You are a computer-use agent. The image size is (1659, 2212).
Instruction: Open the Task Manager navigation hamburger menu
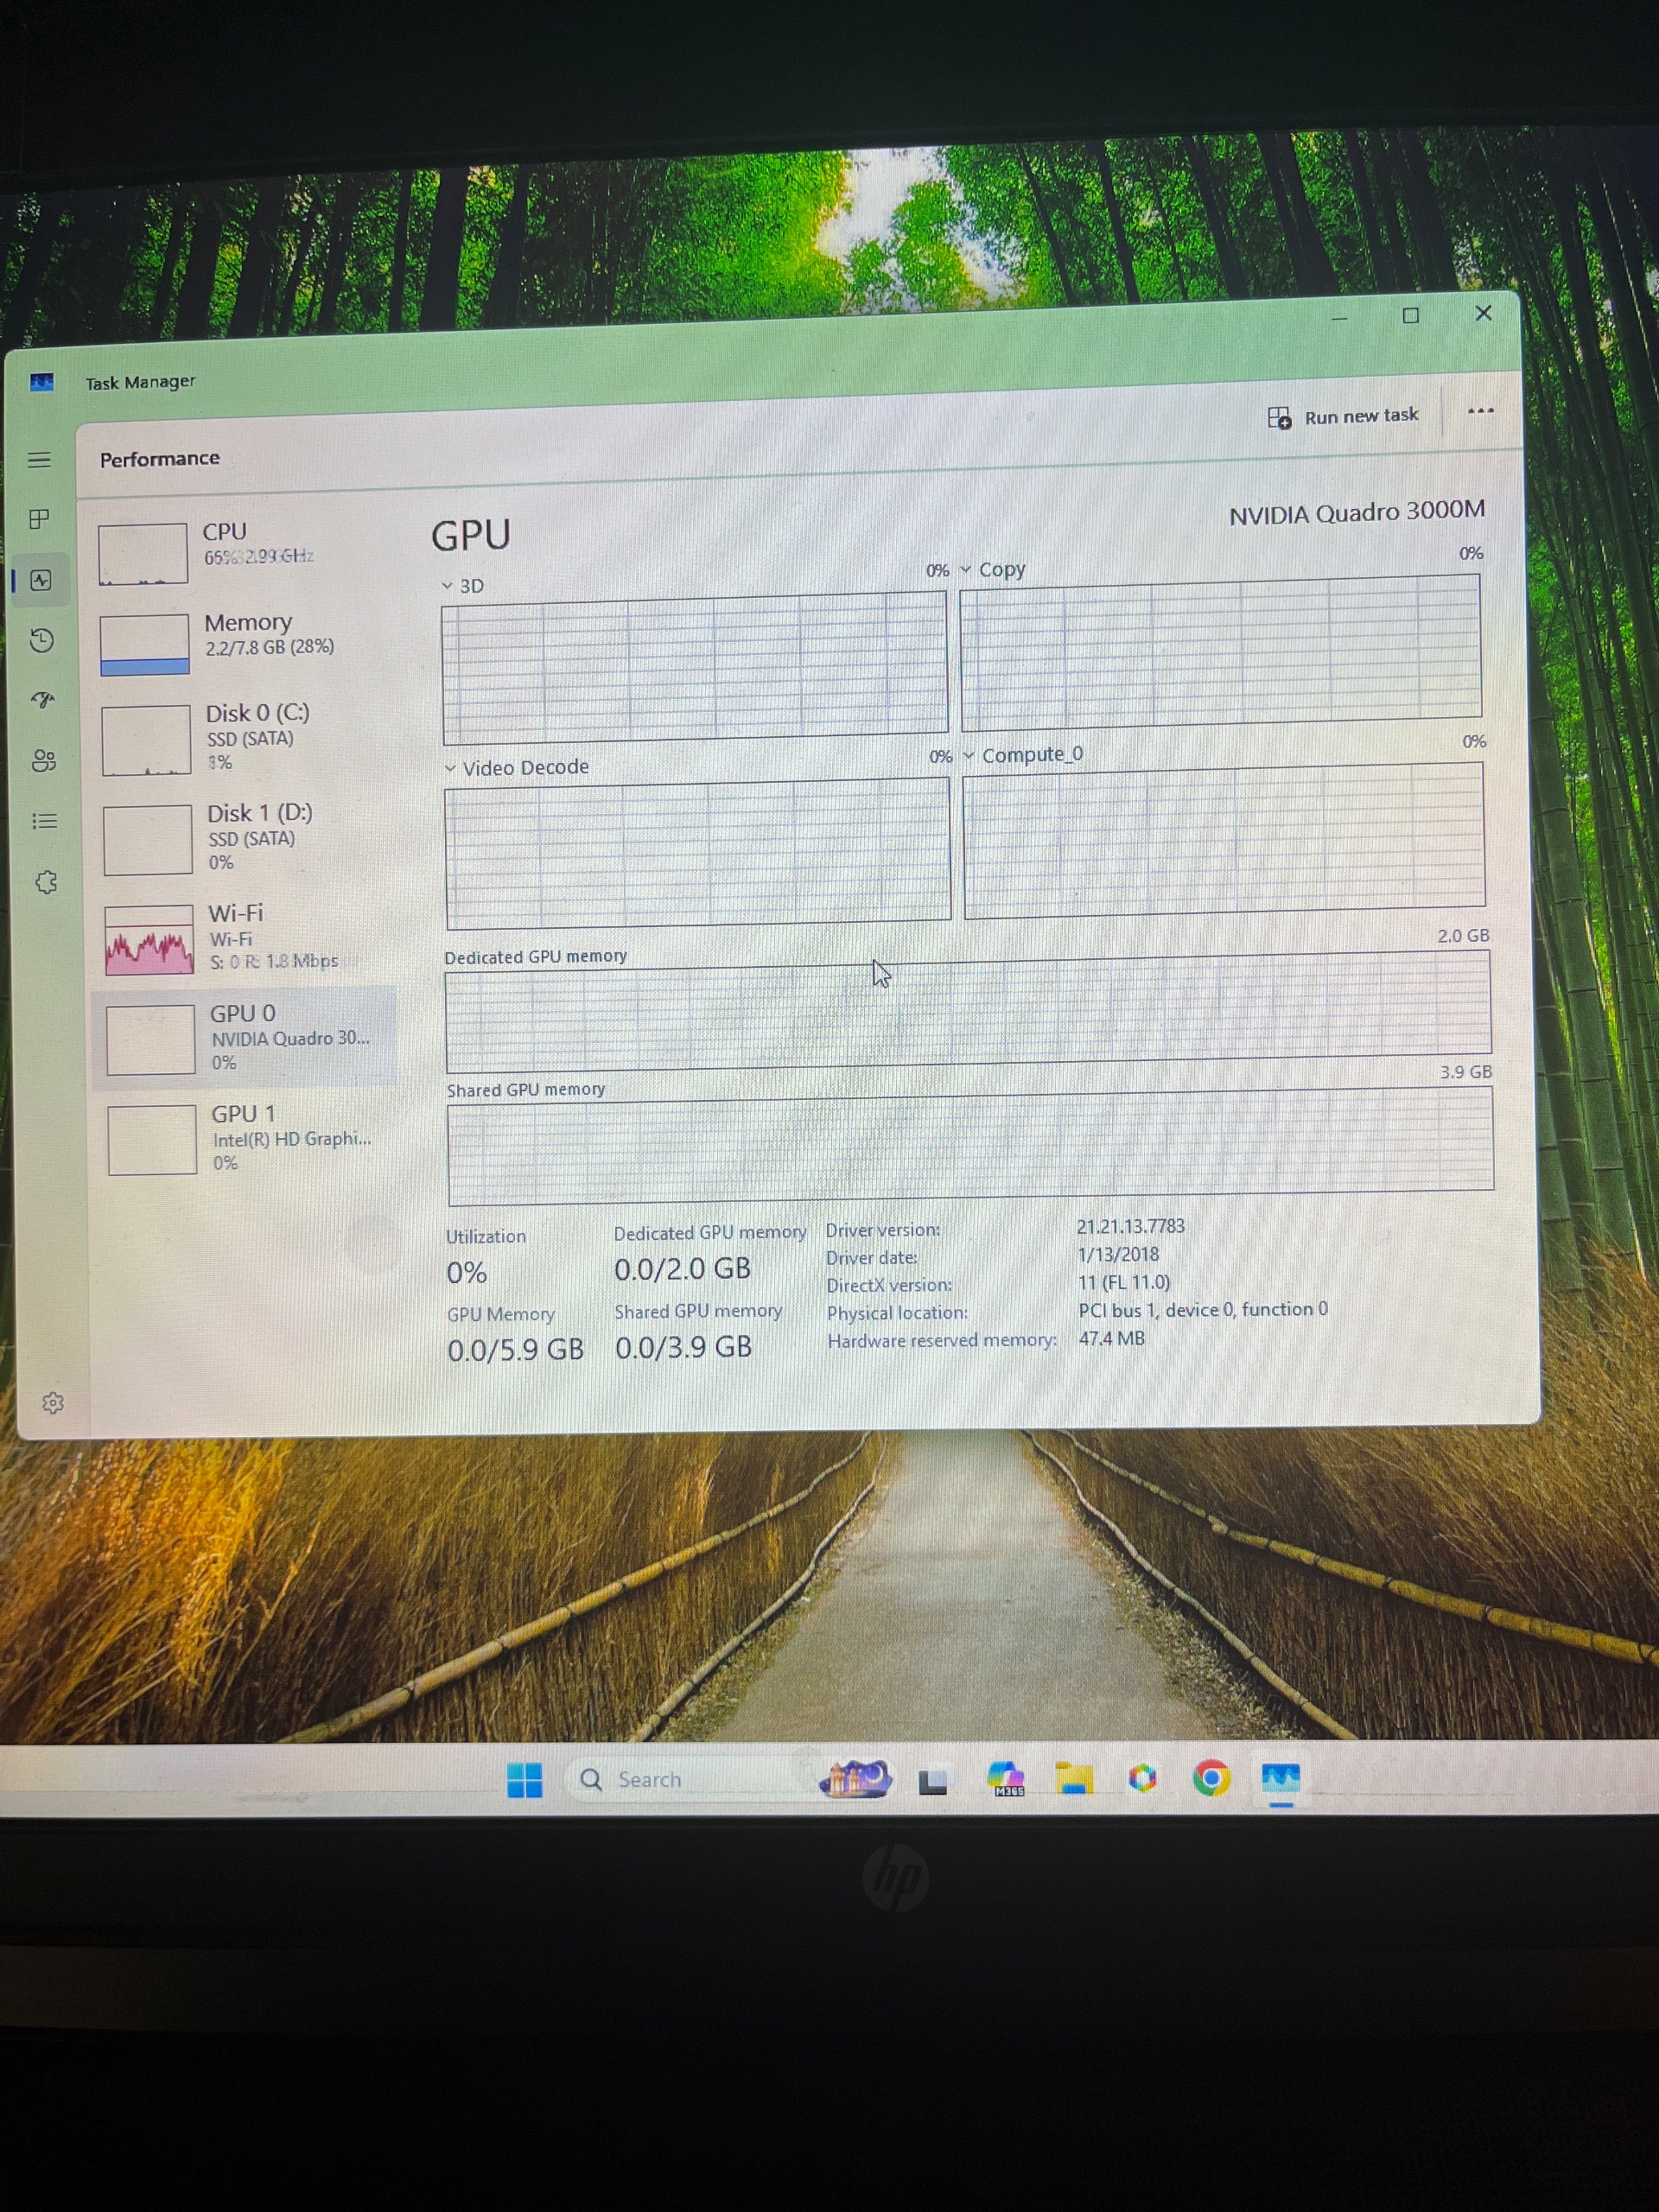(39, 460)
